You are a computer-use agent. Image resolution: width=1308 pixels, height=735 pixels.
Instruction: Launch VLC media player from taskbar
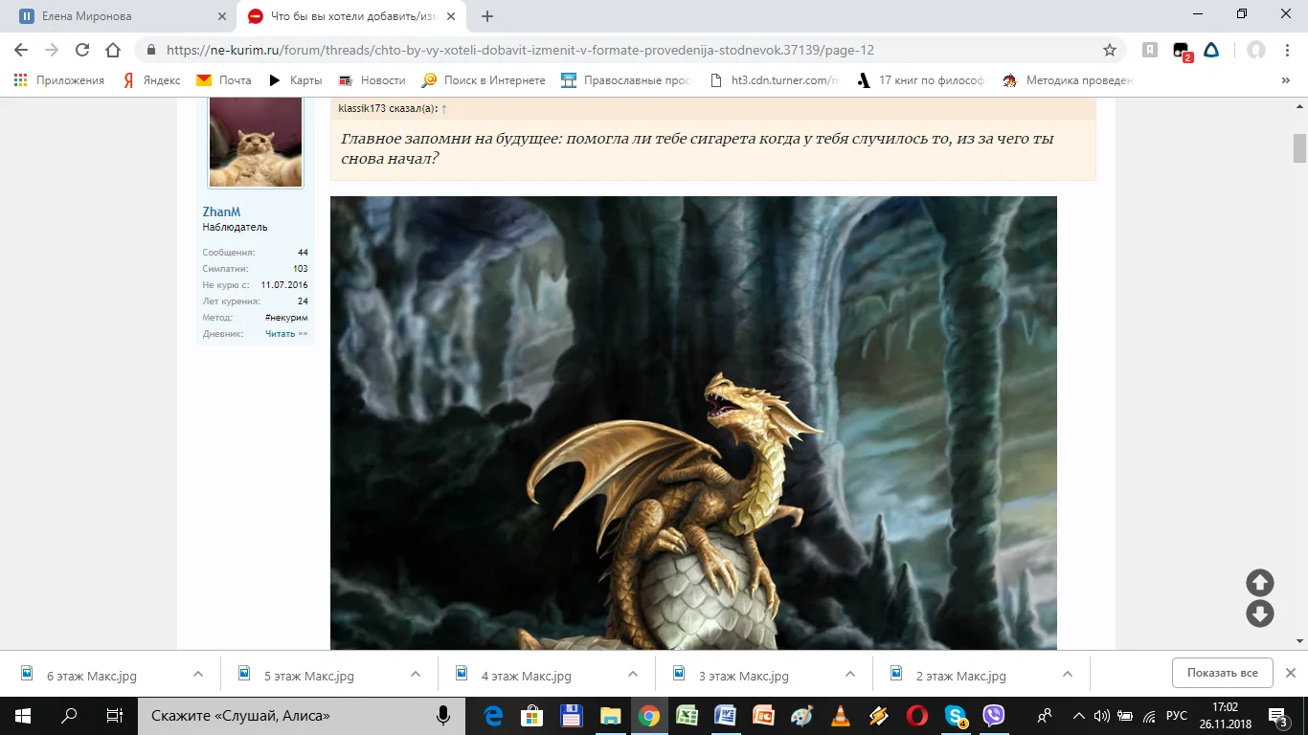coord(841,715)
